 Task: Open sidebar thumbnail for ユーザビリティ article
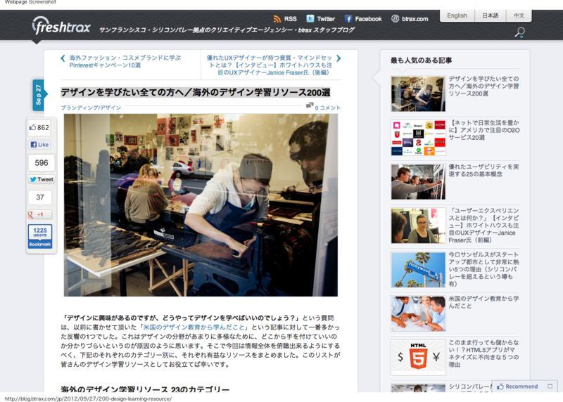pyautogui.click(x=418, y=182)
